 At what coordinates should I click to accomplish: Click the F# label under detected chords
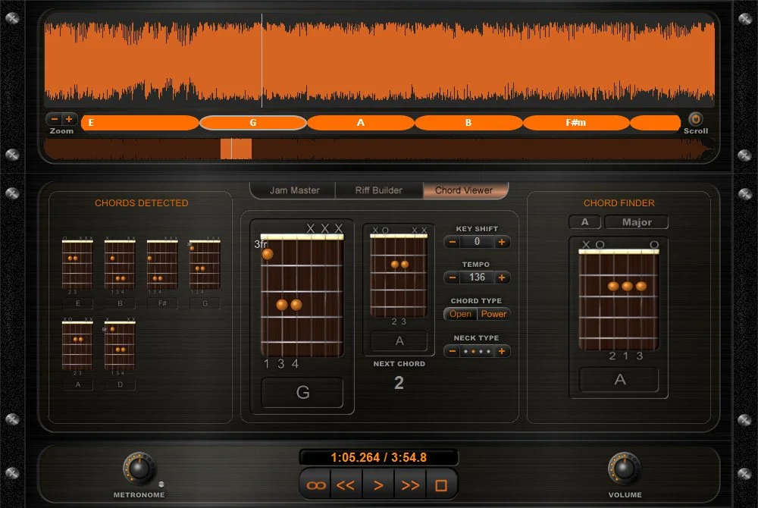click(x=162, y=303)
